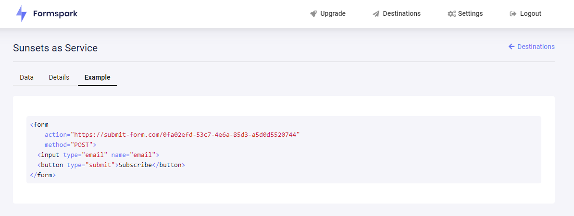Click the gears icon beside Settings
Screen dimensions: 574x216
tap(452, 14)
